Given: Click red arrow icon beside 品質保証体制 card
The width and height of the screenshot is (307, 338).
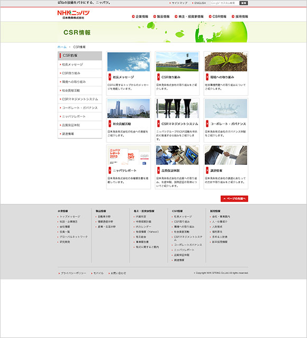Looking at the screenshot, I should 158,170.
